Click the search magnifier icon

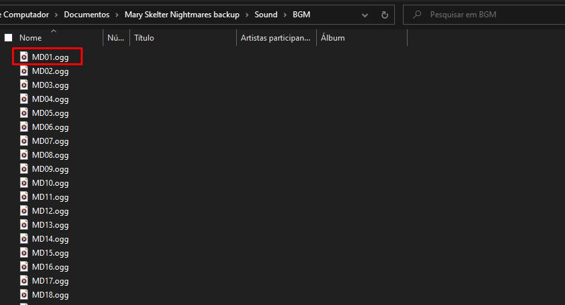[x=418, y=15]
